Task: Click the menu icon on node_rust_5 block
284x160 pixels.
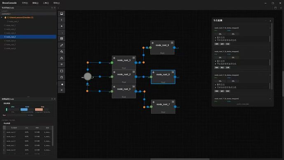Action: [x=134, y=87]
